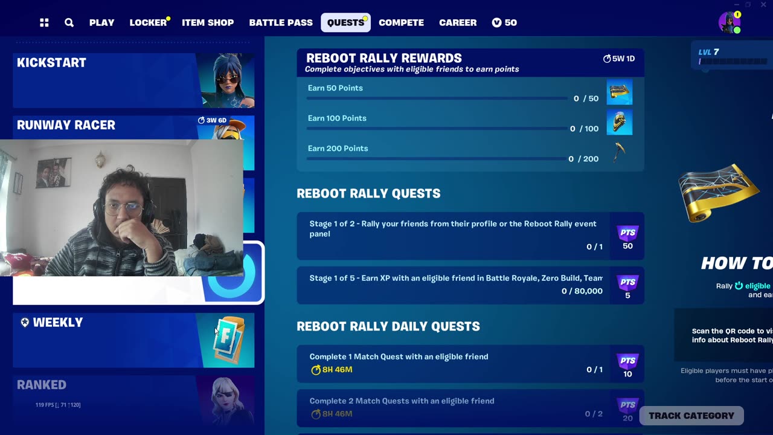Click the 119 FPS counter text
Screen dimensions: 773x435
pyautogui.click(x=58, y=405)
